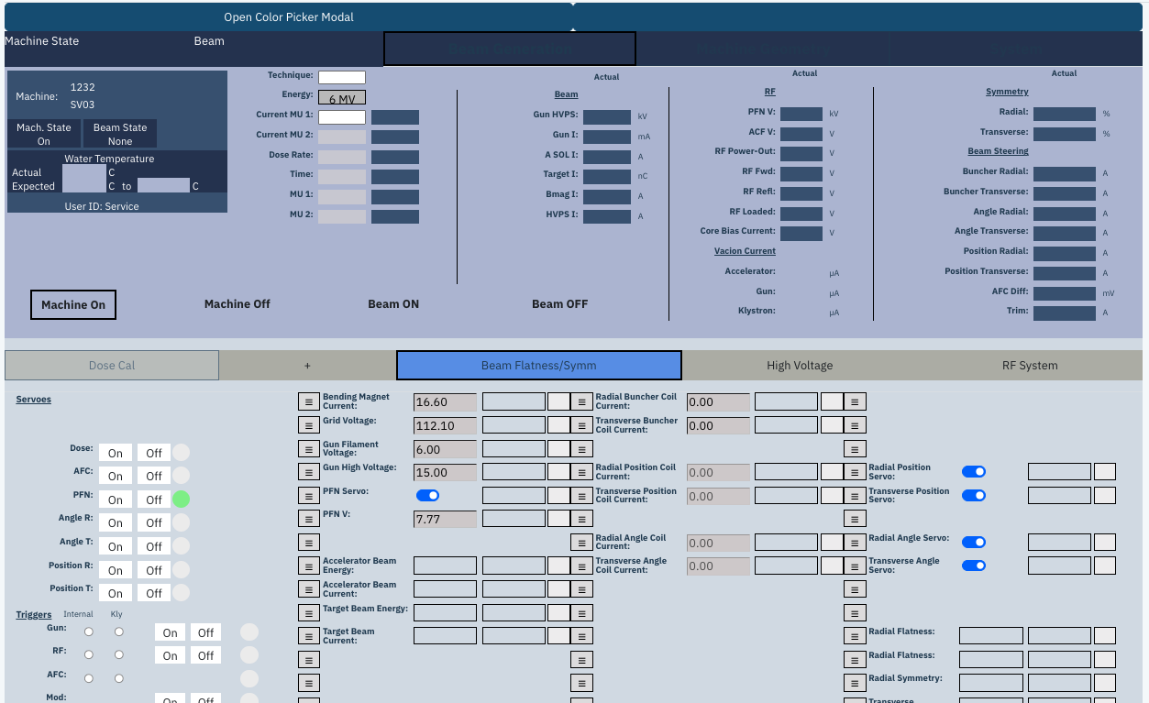1149x703 pixels.
Task: Open the menu icon left of PFN Servo label
Action: [x=309, y=496]
